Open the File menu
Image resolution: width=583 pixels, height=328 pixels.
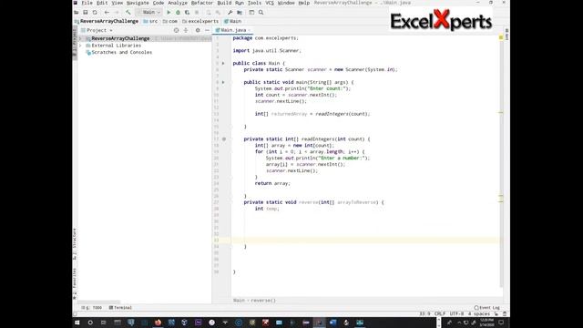[x=87, y=3]
